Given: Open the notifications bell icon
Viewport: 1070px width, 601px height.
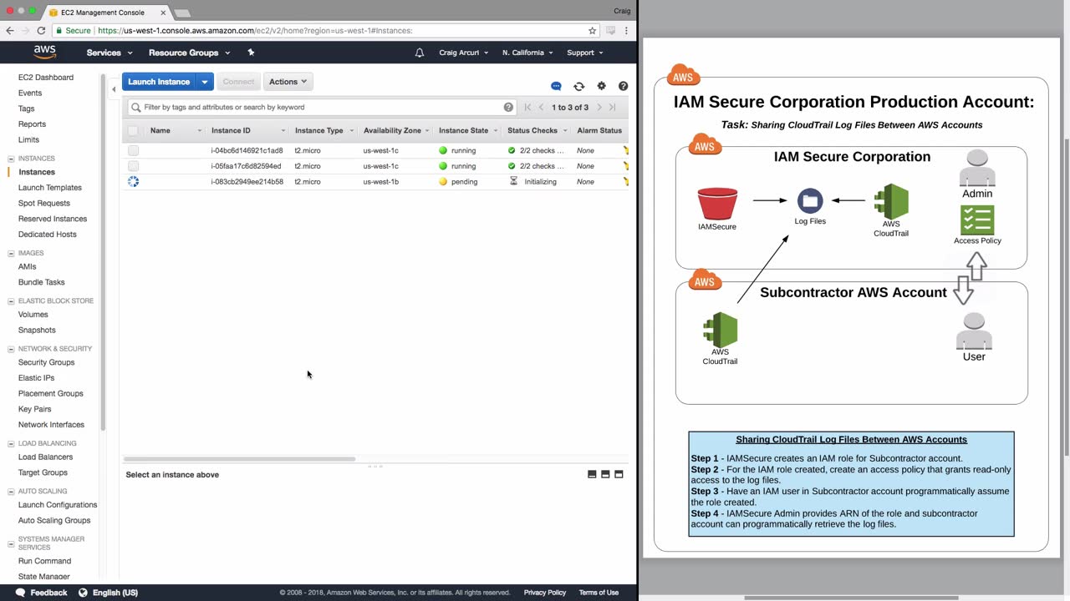Looking at the screenshot, I should click(420, 53).
